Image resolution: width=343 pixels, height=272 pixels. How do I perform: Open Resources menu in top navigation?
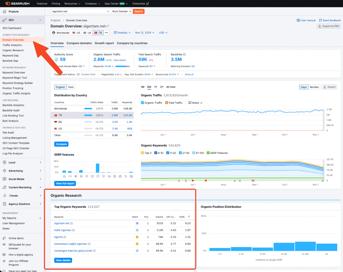(72, 4)
